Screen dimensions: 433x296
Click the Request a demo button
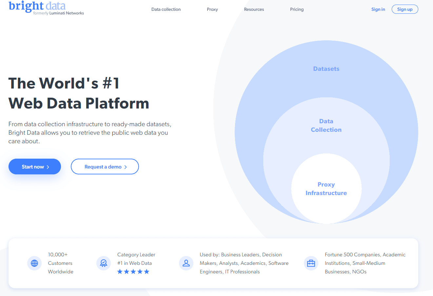point(105,167)
